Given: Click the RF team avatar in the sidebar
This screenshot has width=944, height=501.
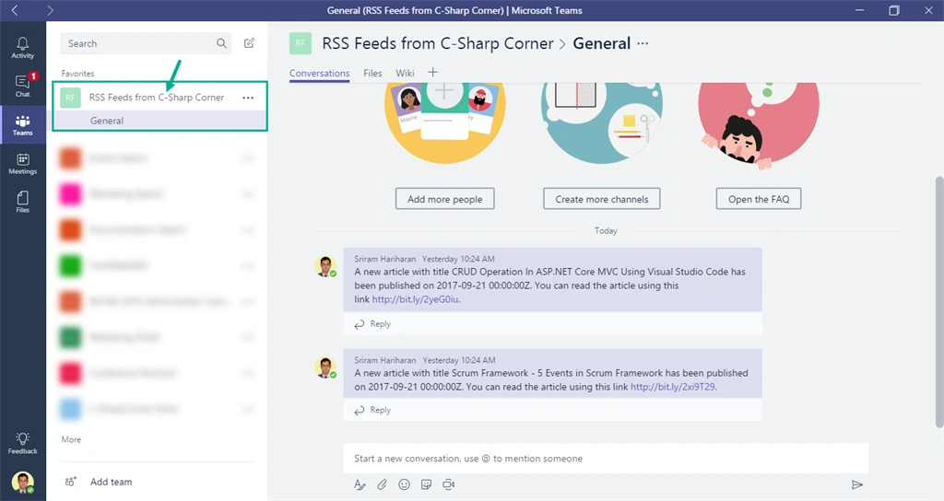Looking at the screenshot, I should 70,98.
